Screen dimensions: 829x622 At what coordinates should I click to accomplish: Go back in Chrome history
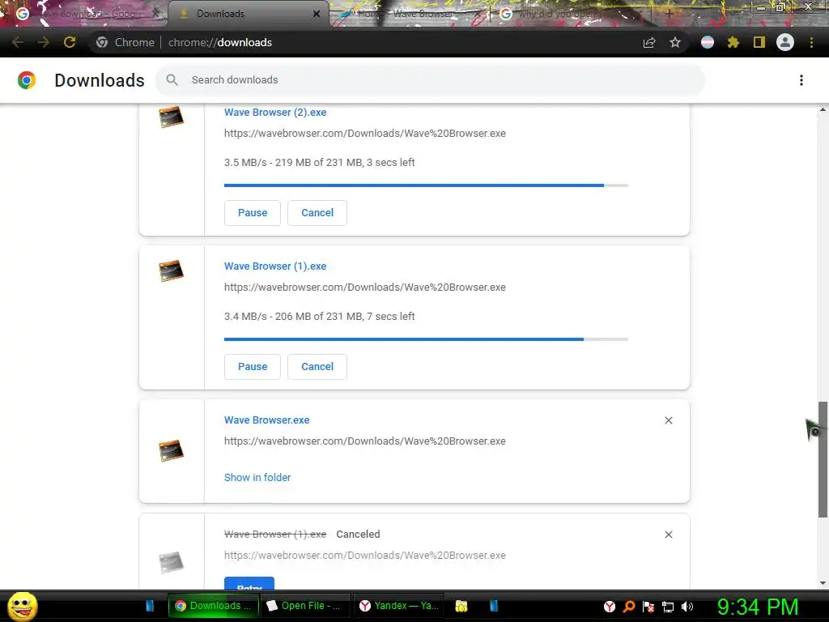pos(18,42)
